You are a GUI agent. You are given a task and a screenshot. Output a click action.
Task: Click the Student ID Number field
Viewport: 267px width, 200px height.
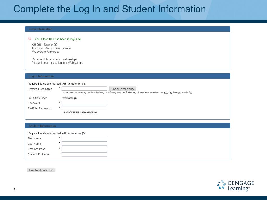pyautogui.click(x=84, y=154)
